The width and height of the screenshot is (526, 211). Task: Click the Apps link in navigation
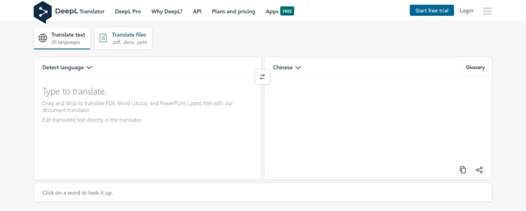(272, 11)
